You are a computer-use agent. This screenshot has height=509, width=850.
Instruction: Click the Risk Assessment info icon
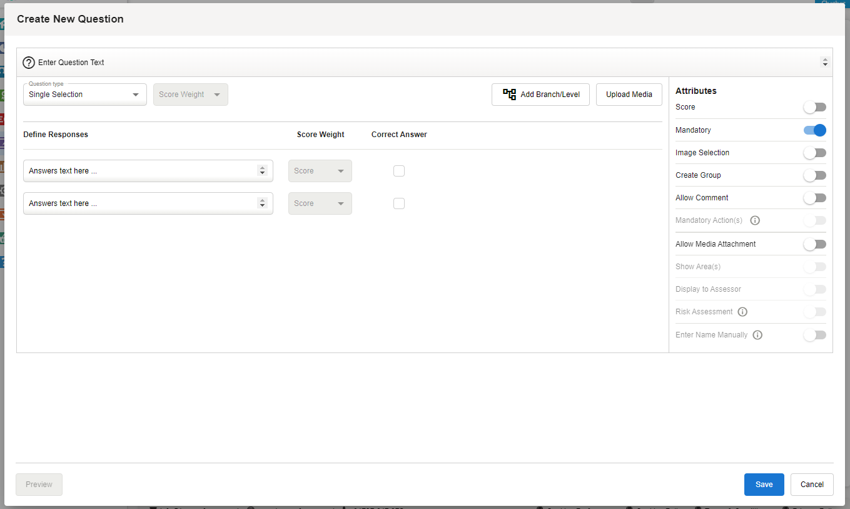(742, 312)
